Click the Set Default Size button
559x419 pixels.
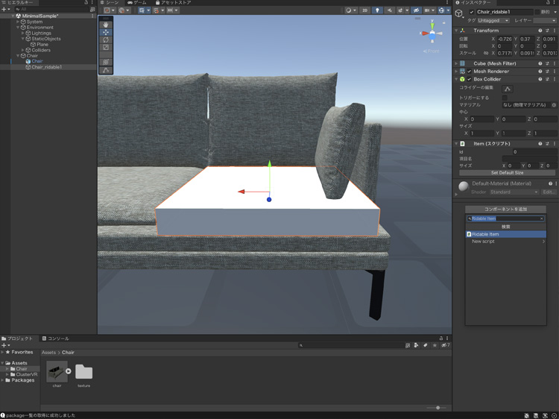tap(507, 172)
